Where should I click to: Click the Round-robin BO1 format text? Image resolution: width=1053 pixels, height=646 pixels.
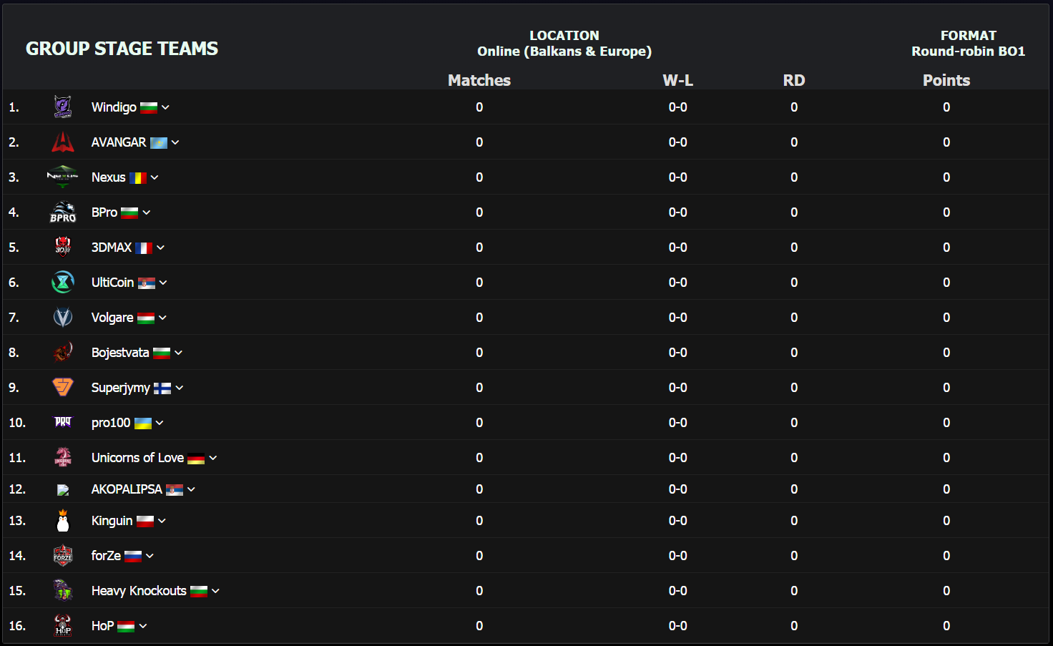(969, 52)
